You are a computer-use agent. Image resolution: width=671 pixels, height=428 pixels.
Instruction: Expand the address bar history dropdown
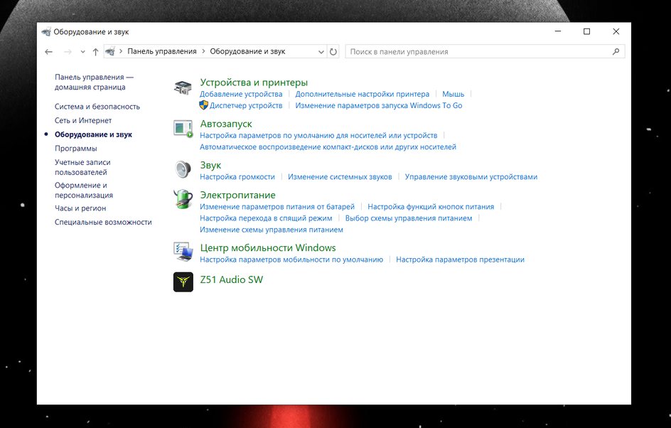[321, 52]
